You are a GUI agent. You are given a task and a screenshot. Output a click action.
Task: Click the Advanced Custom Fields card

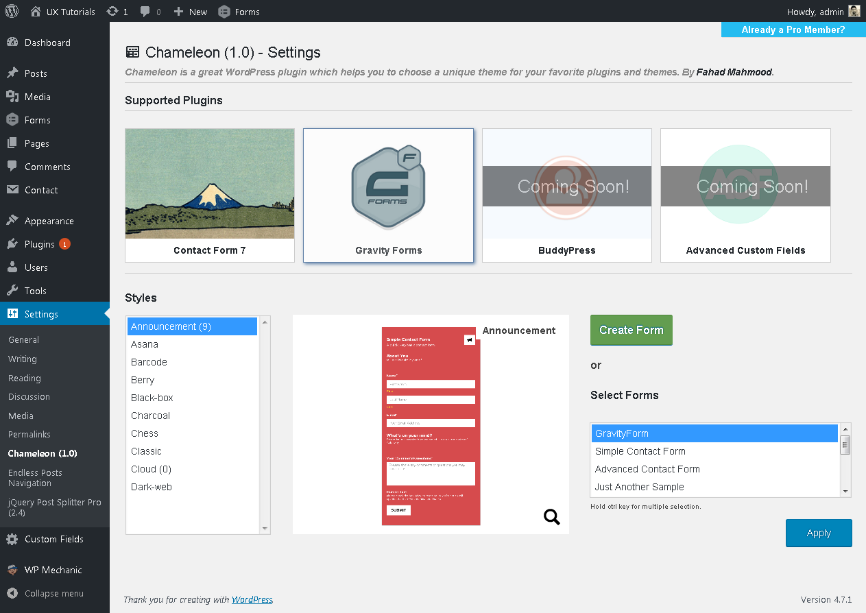point(745,195)
